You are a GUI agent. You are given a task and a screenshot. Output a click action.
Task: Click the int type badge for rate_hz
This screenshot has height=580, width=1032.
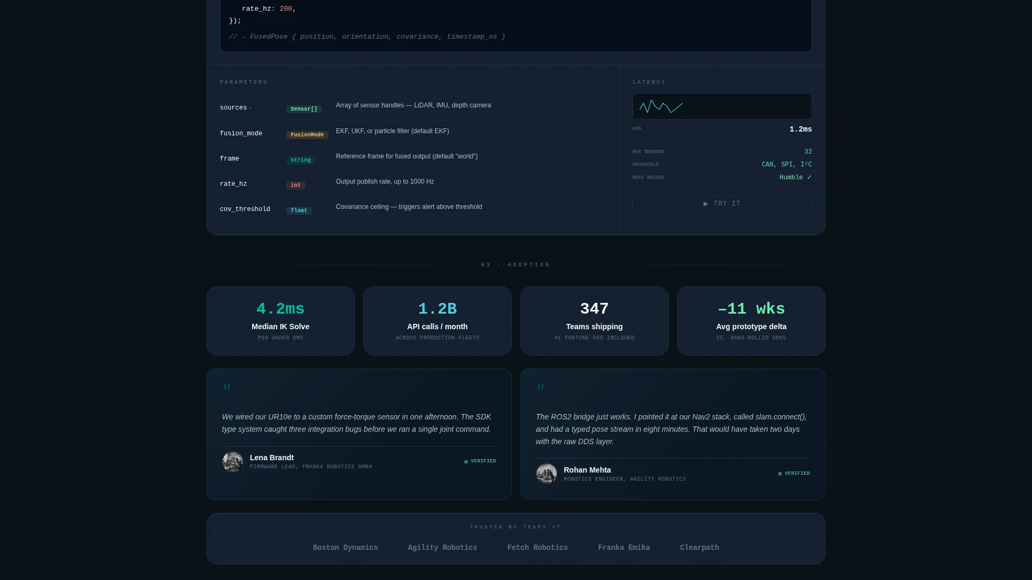click(296, 185)
